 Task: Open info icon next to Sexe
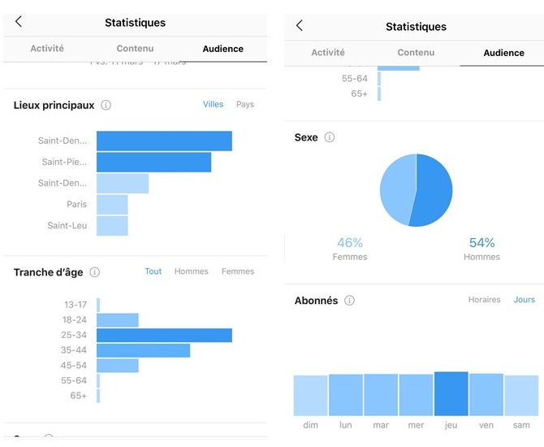330,137
